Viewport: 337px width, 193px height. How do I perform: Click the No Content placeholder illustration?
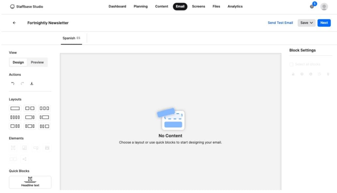click(x=171, y=119)
